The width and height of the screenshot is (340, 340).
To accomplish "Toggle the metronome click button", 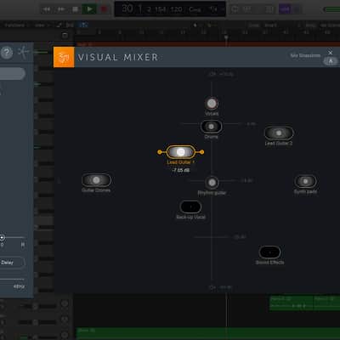I will 297,9.
